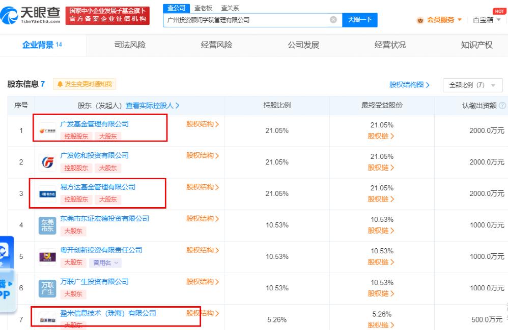Open 股权结构 for 粤开创新投资

tap(203, 250)
